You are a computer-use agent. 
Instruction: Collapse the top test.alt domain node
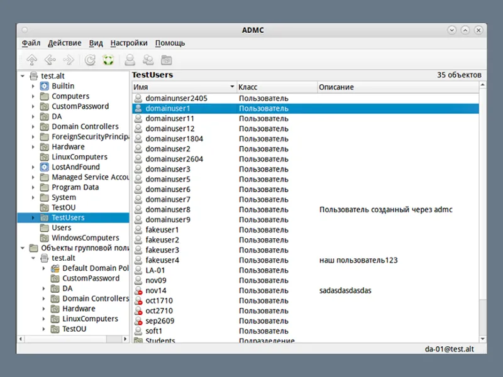point(23,76)
